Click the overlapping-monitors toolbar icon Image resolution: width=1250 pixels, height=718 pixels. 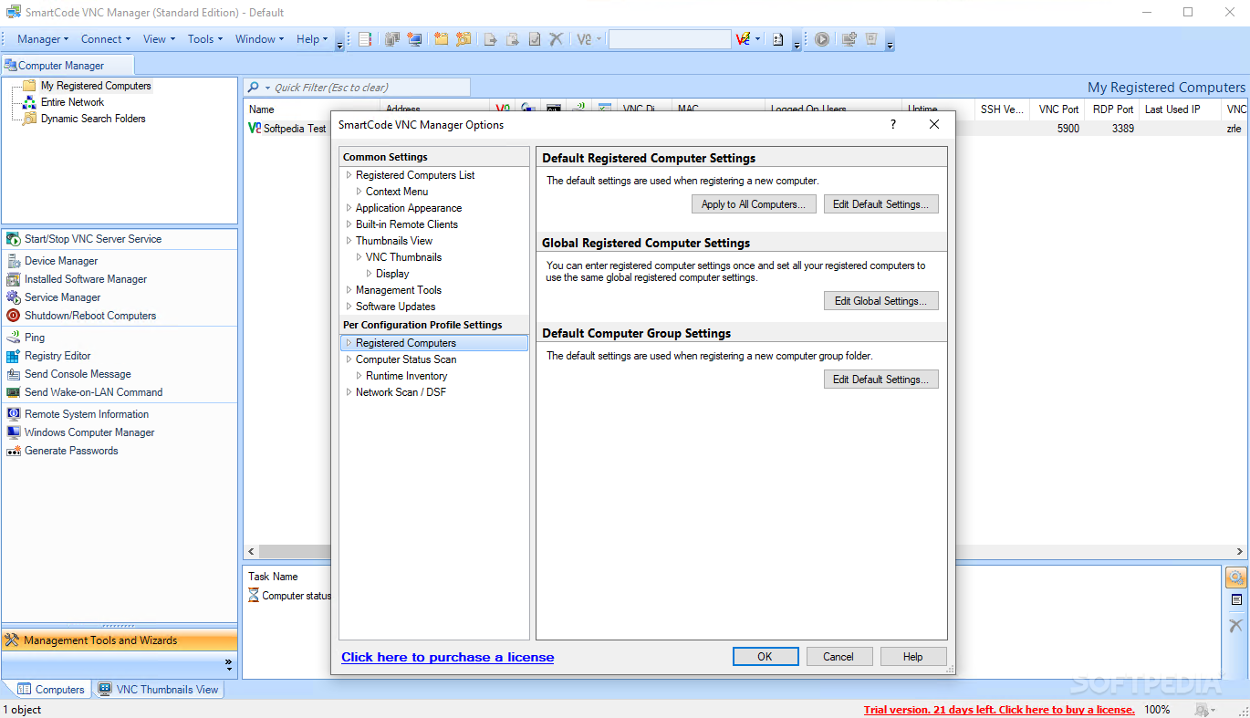click(x=392, y=39)
